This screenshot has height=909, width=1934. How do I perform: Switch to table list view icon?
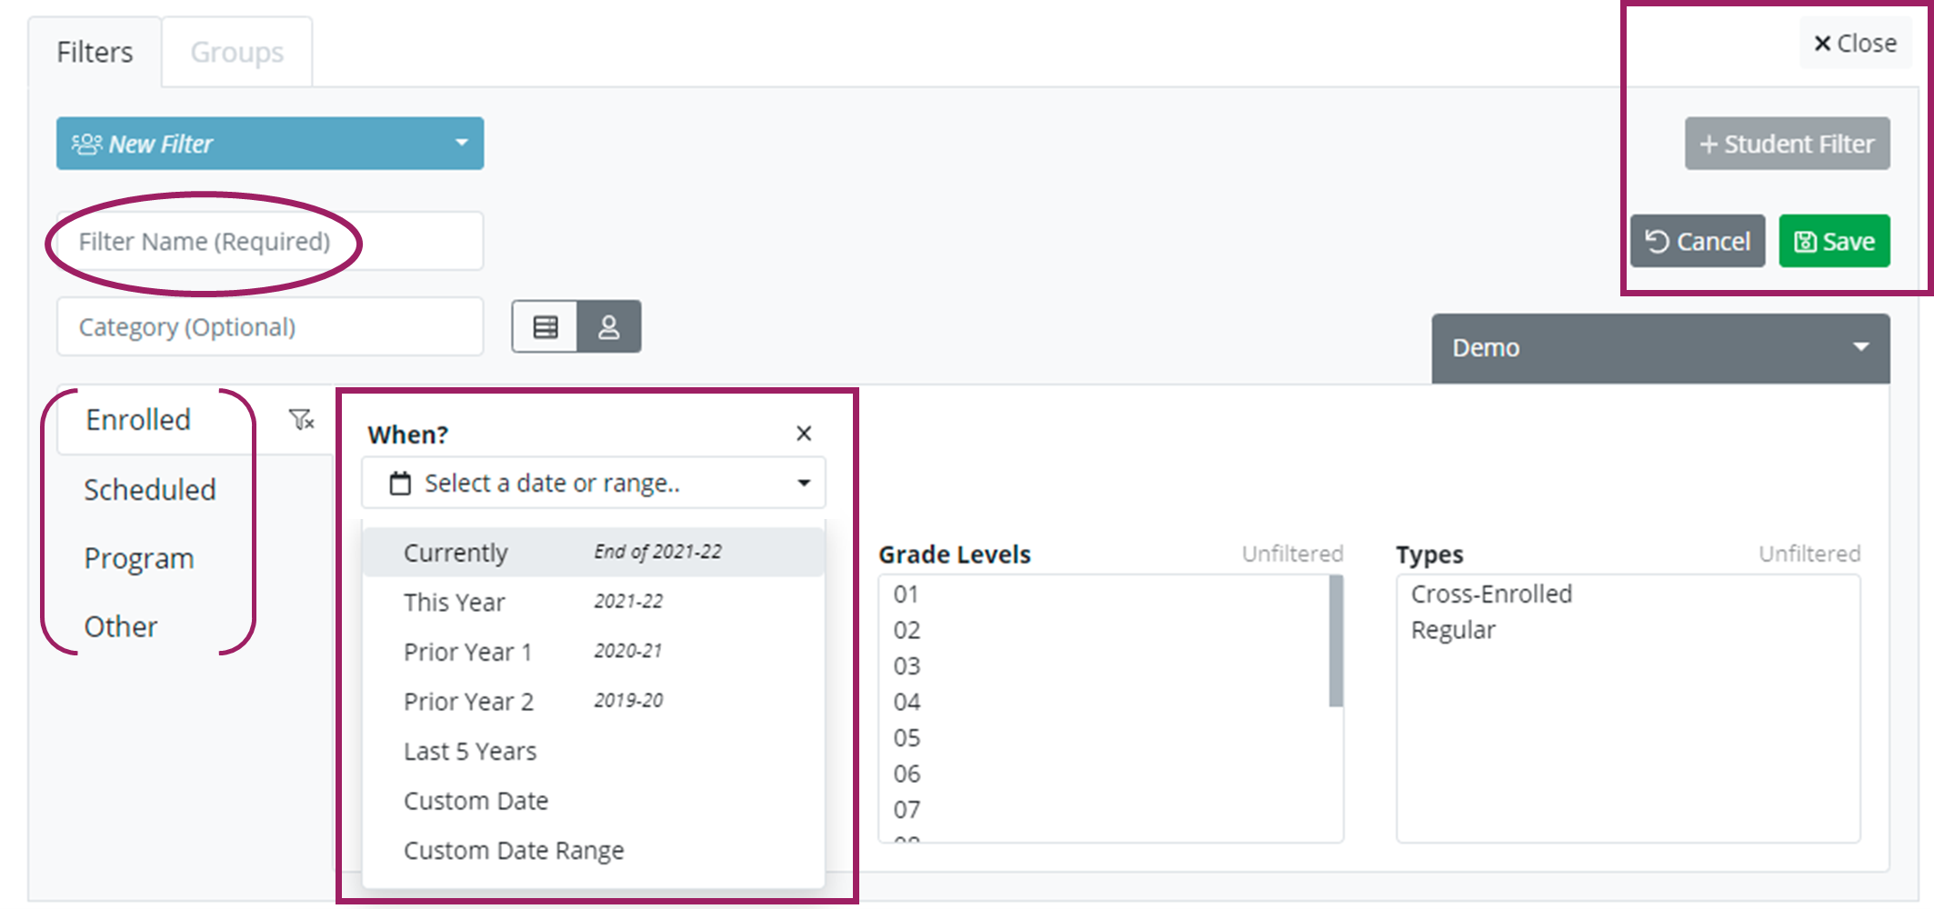point(545,327)
